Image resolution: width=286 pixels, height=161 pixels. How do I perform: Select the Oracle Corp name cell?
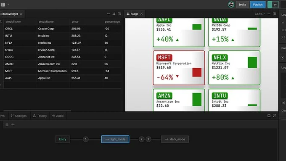tap(53, 29)
